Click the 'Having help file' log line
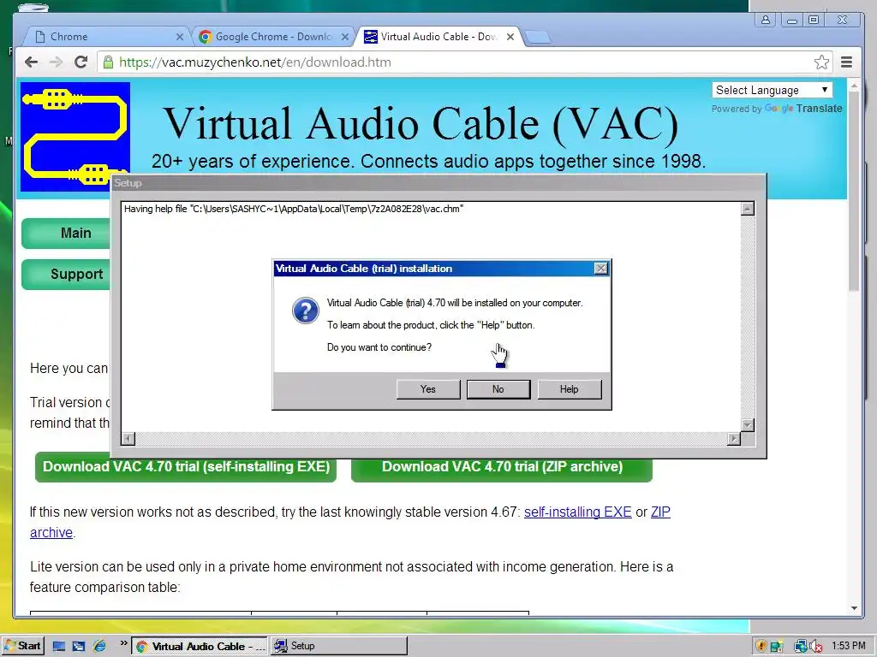This screenshot has width=877, height=657. 294,209
